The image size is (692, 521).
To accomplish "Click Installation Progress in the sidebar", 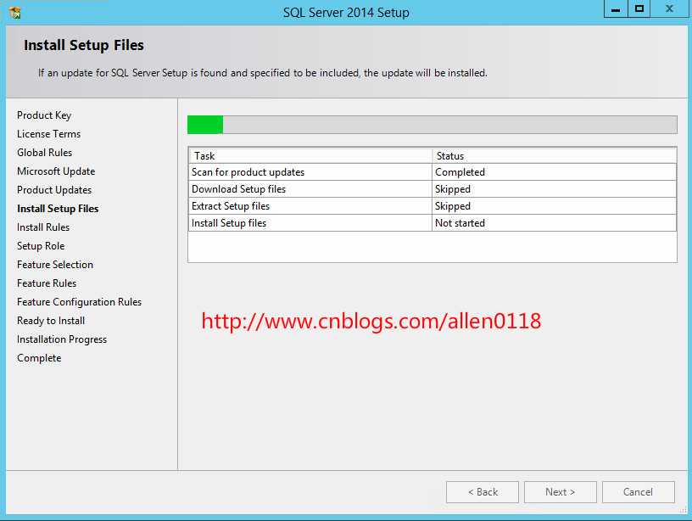I will 62,339.
